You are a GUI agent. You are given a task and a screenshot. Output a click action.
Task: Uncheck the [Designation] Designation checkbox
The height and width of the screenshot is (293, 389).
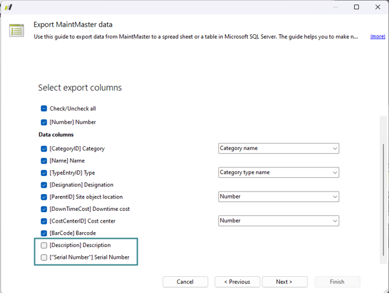pos(44,185)
